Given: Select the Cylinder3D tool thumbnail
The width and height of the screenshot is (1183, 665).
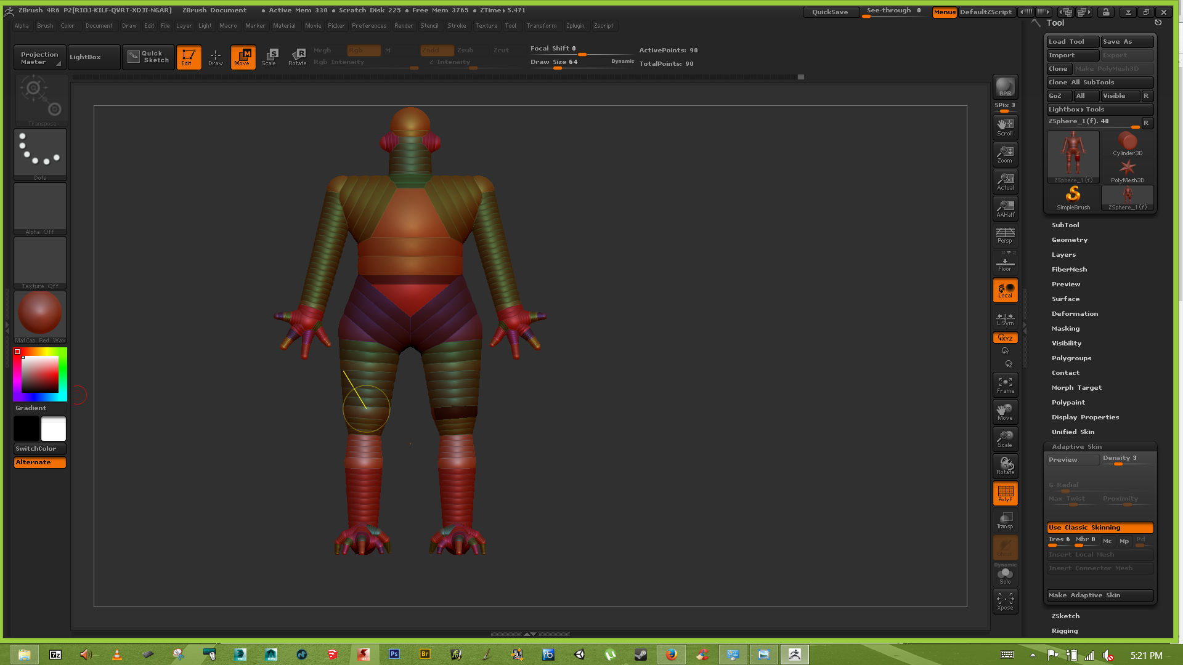Looking at the screenshot, I should [x=1126, y=143].
